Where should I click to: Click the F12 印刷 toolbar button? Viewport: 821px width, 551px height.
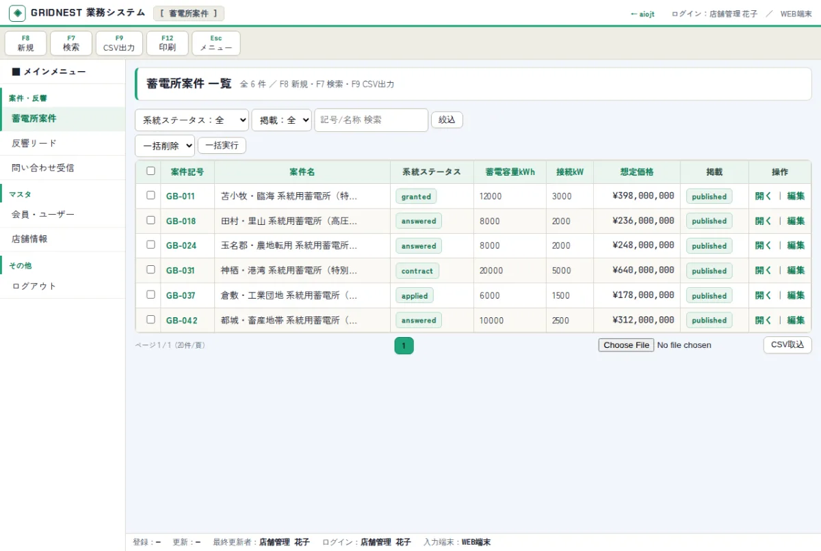[x=168, y=43]
